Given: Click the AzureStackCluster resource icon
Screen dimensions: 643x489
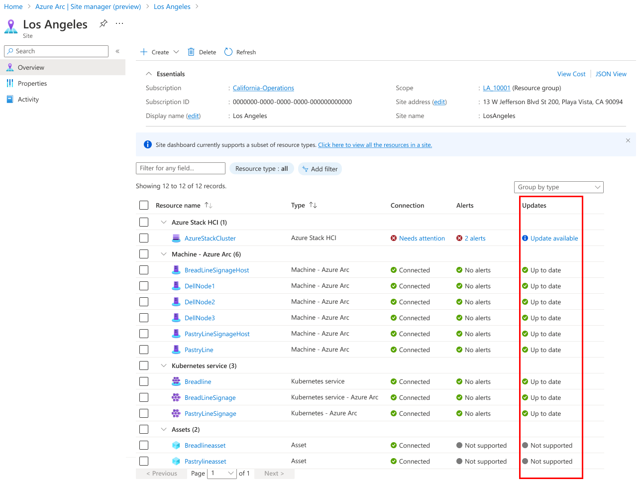Looking at the screenshot, I should [x=176, y=238].
